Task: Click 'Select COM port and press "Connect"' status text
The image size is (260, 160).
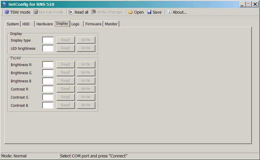Action: pos(94,156)
